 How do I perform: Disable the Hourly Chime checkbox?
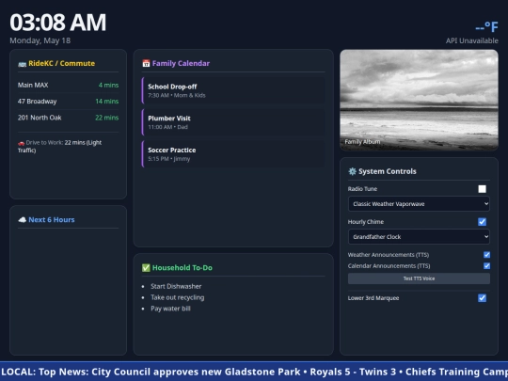click(482, 222)
